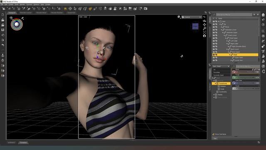This screenshot has height=150, width=266.
Task: Toggle visibility eye for the Head bone
Action: 214,55
